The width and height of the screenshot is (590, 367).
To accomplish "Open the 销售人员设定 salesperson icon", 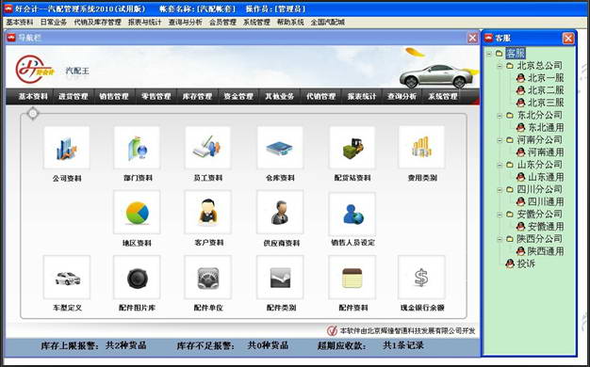I will pos(352,214).
